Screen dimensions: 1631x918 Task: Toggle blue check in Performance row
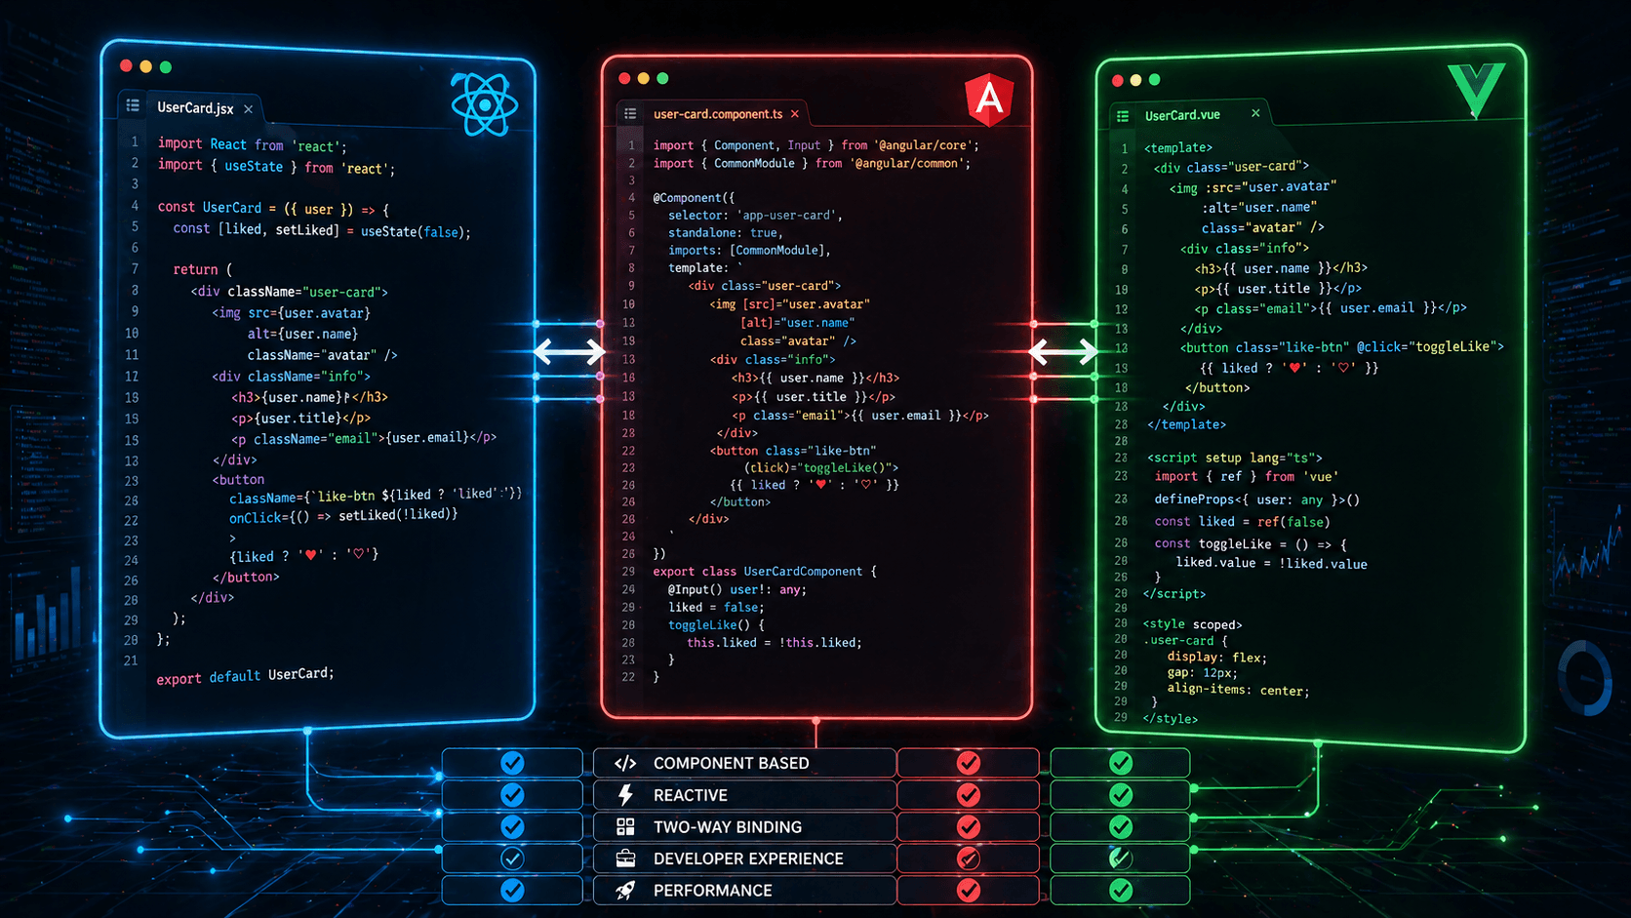click(512, 891)
